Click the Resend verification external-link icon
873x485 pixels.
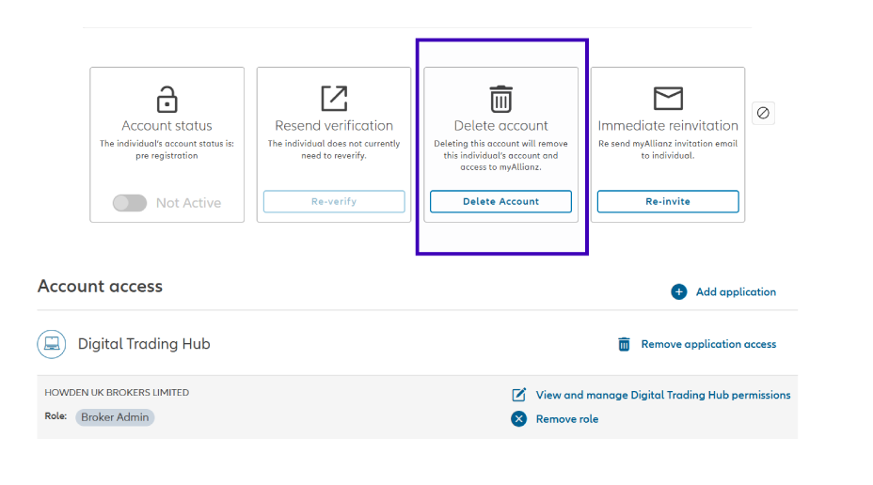(x=334, y=99)
